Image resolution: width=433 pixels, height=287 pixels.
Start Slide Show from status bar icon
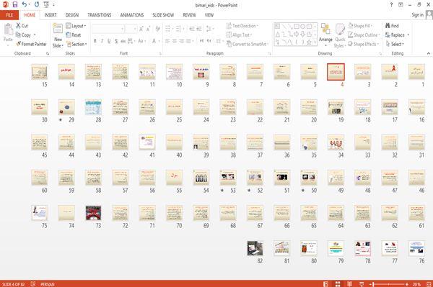click(x=362, y=284)
